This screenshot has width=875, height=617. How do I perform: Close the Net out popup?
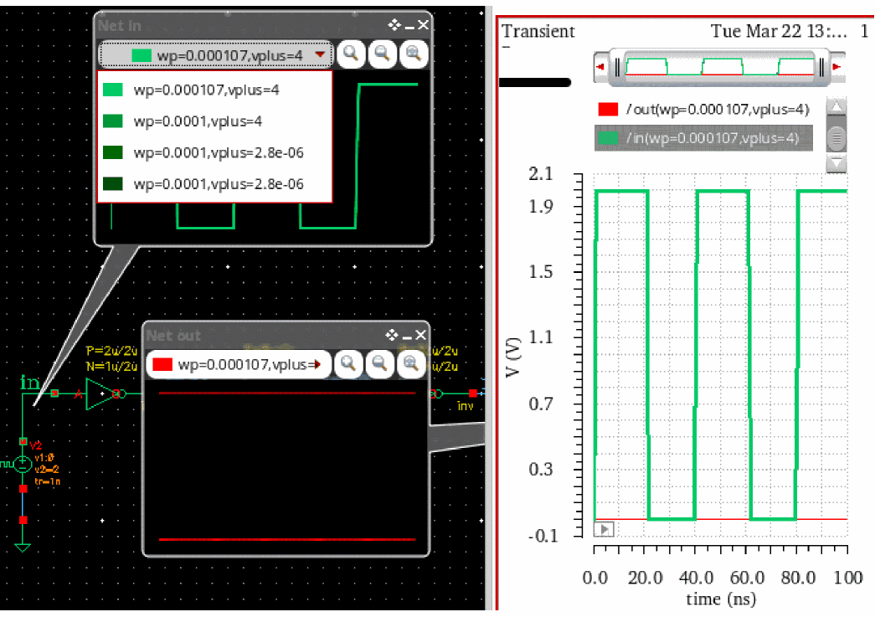coord(421,335)
